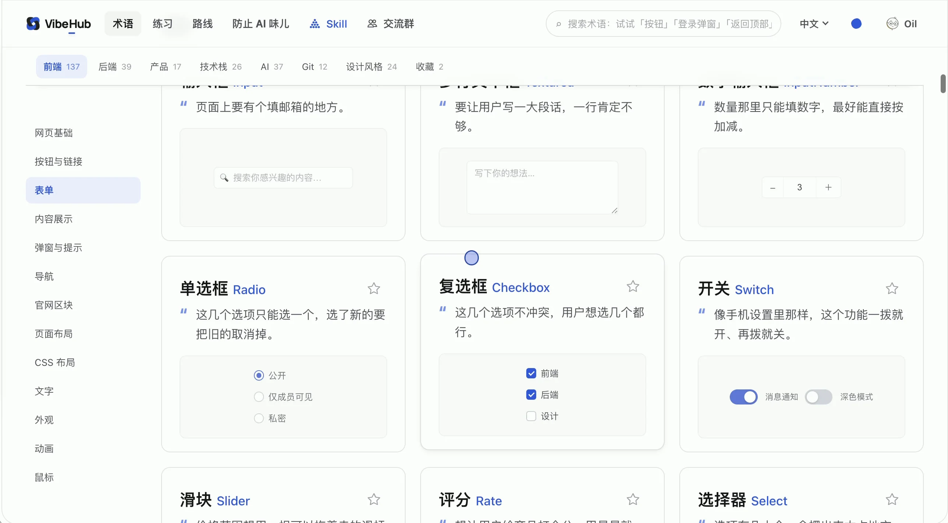The image size is (948, 523).
Task: Open the 选择器 Select card title
Action: click(743, 500)
